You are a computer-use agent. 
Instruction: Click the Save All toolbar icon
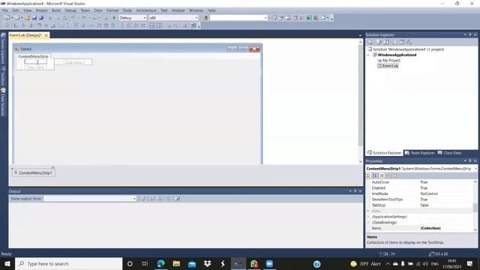point(41,18)
